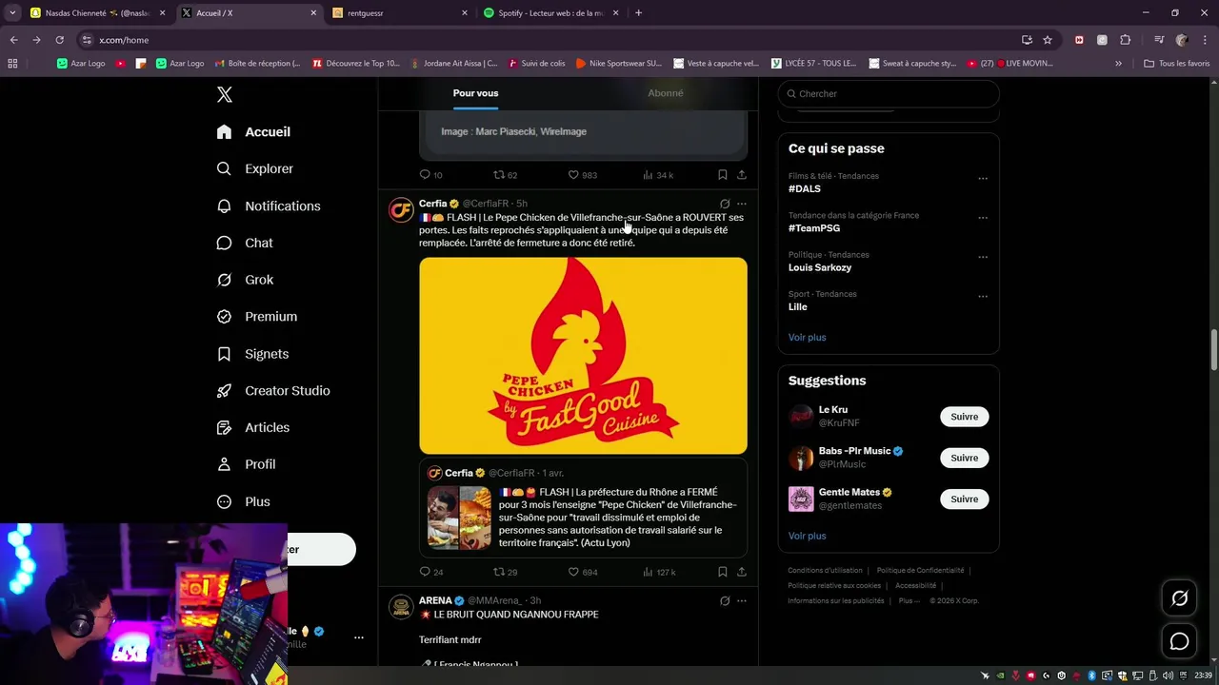Reply icon on Cerfia Pepe Chicken post
Screen dimensions: 1219x685
[425, 572]
